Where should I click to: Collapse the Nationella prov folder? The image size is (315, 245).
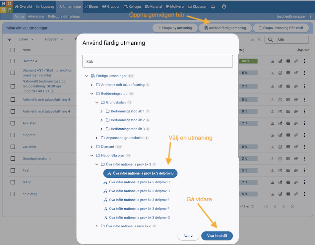pos(92,155)
